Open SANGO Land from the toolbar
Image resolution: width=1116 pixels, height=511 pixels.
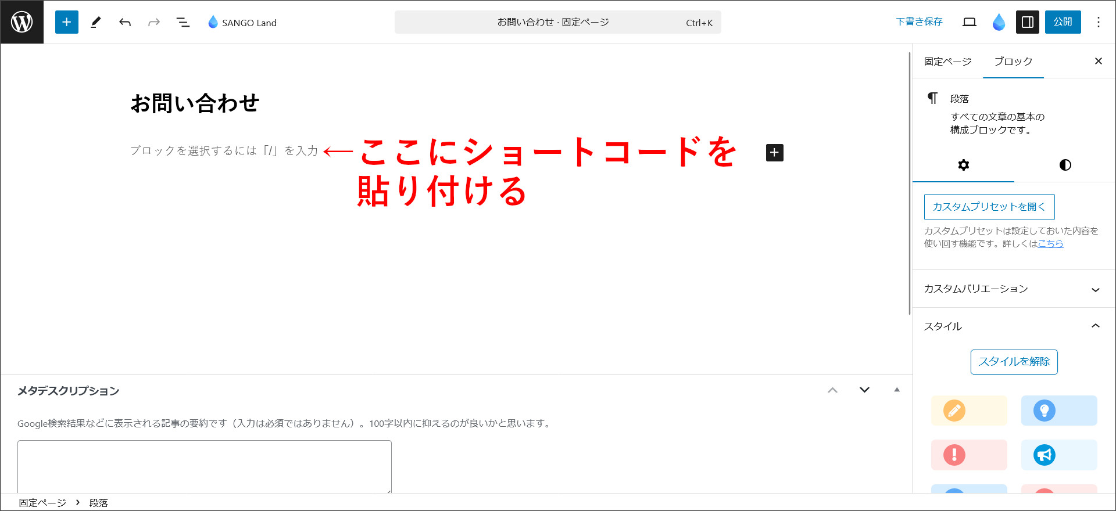(242, 23)
